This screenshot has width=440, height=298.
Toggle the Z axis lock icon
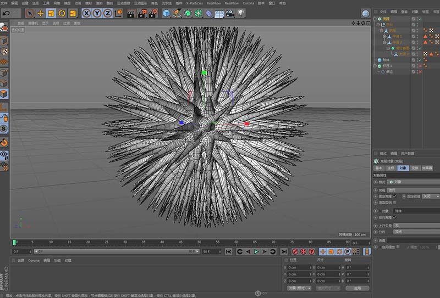[107, 13]
